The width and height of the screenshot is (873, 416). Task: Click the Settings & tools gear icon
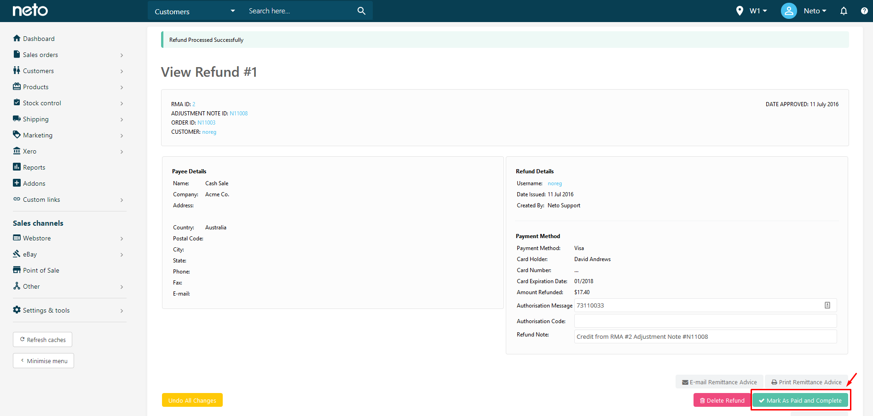pos(17,310)
